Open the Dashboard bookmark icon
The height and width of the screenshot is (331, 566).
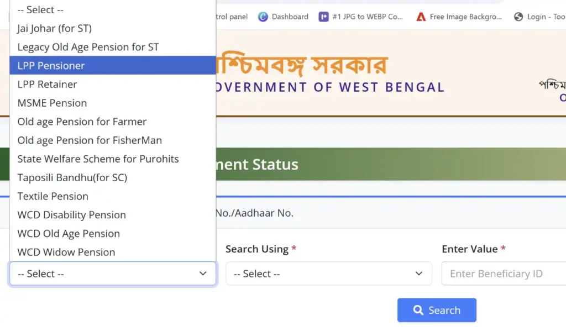click(x=263, y=17)
